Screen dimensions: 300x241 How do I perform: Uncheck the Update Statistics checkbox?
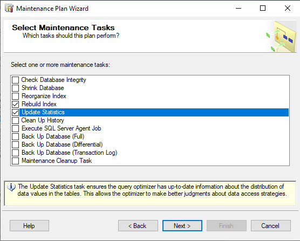click(16, 112)
